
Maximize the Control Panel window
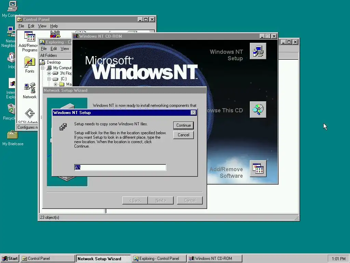click(x=146, y=20)
